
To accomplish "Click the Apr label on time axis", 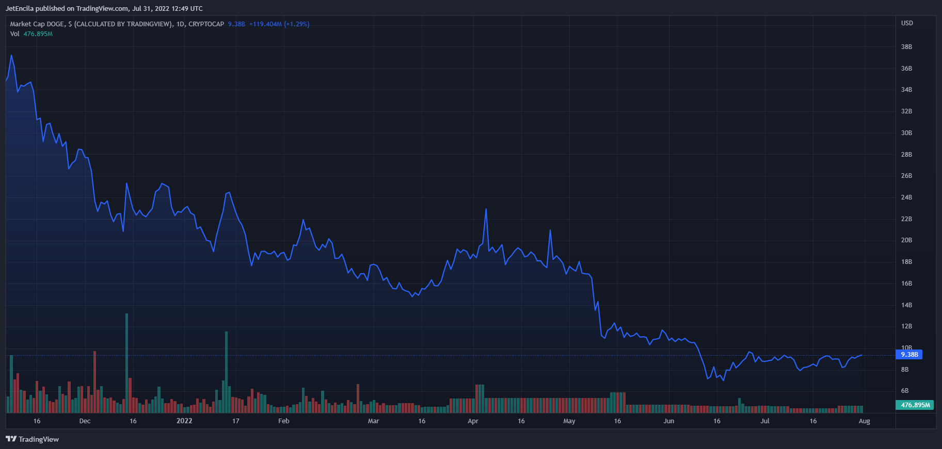I will [473, 421].
